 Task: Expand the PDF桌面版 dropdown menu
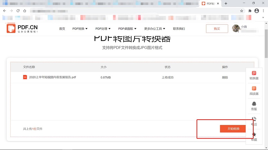[x=127, y=29]
